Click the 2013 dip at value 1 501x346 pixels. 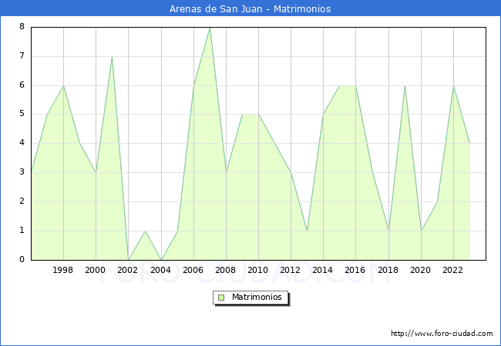point(307,231)
